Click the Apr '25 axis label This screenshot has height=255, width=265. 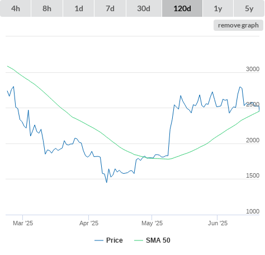89,223
